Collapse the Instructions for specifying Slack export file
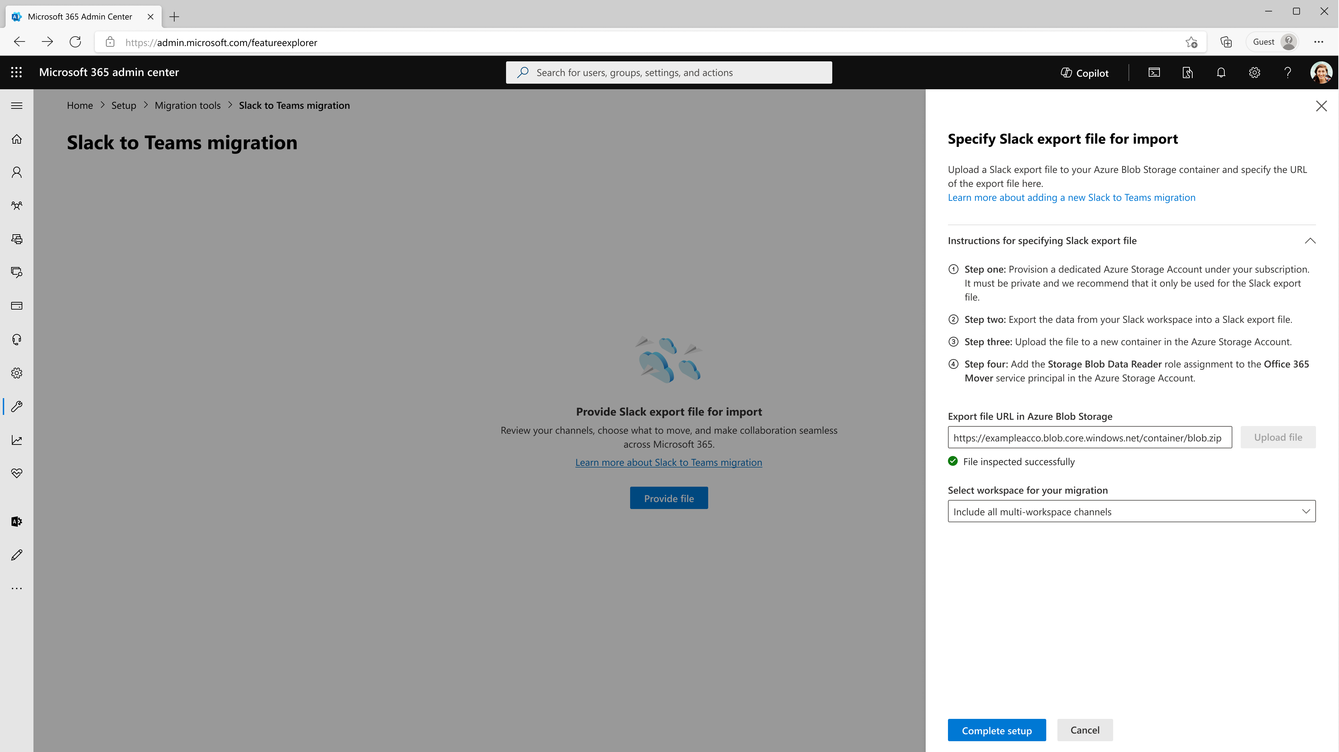Viewport: 1339px width, 752px height. tap(1310, 240)
